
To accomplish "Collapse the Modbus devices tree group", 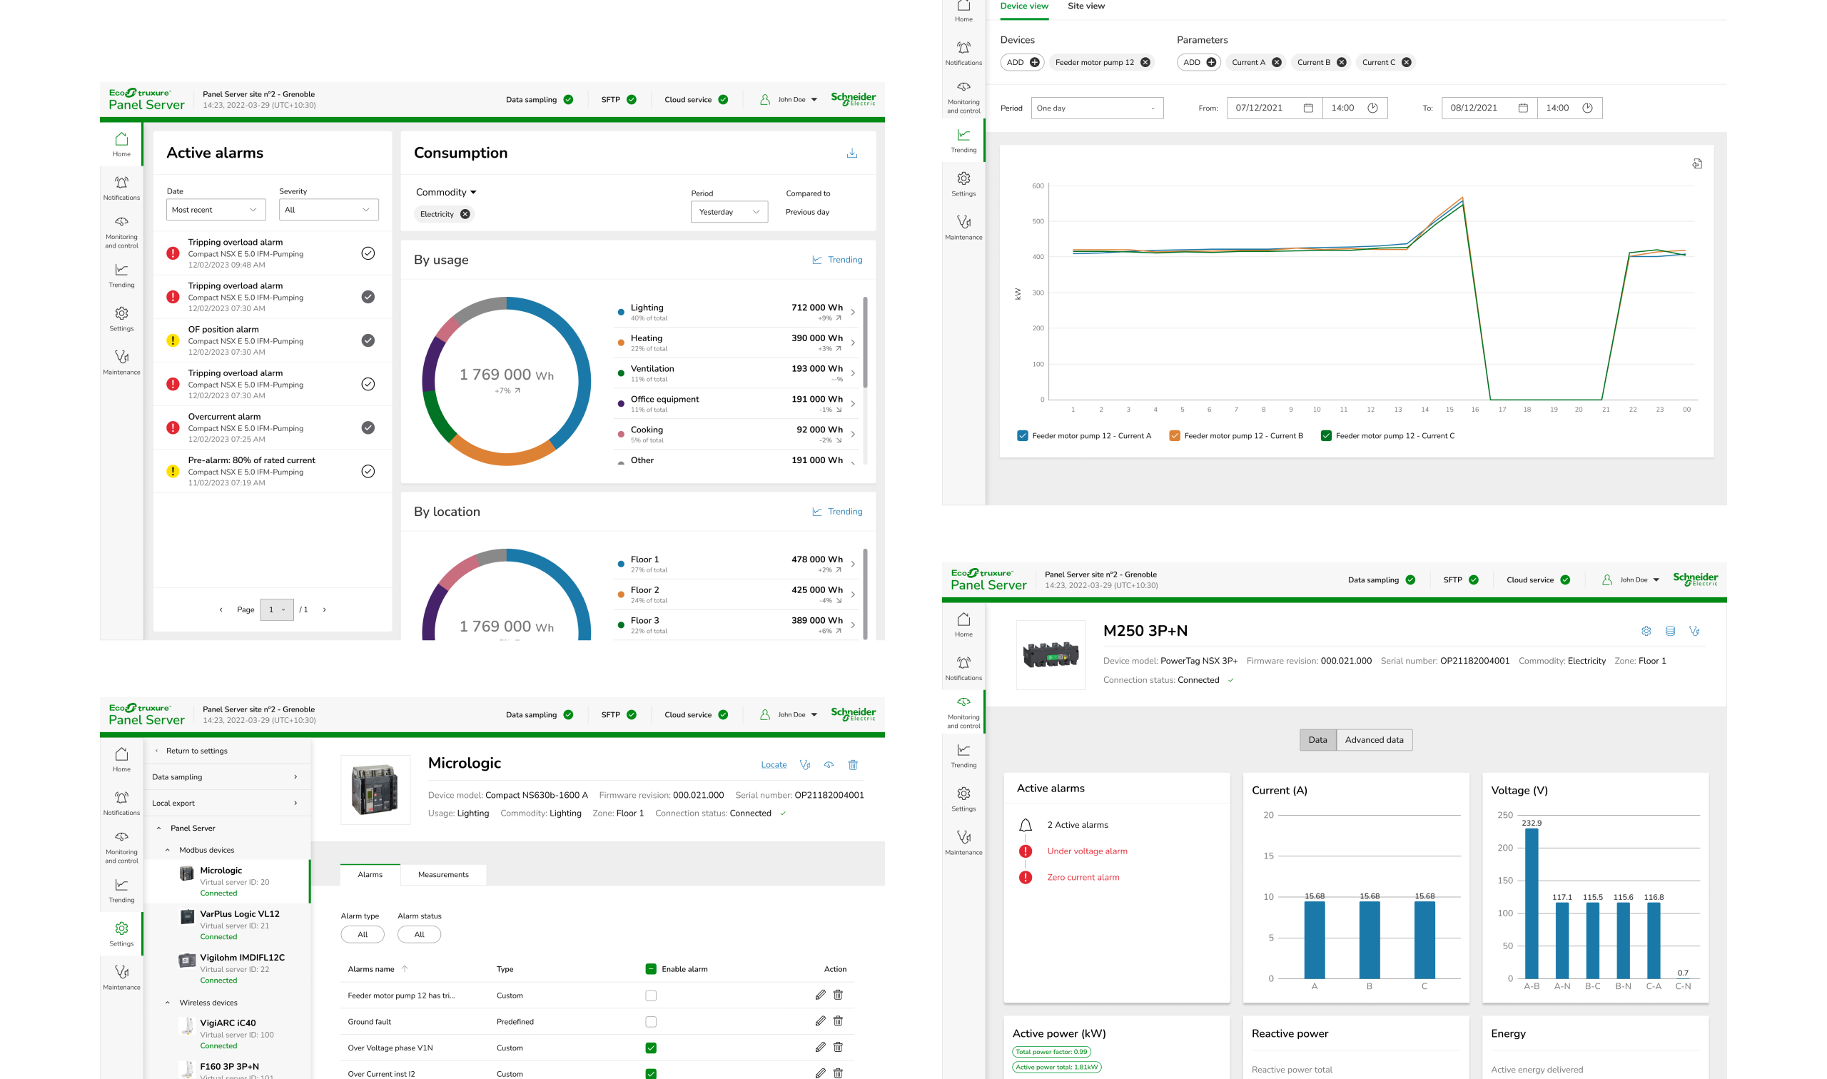I will (x=167, y=849).
